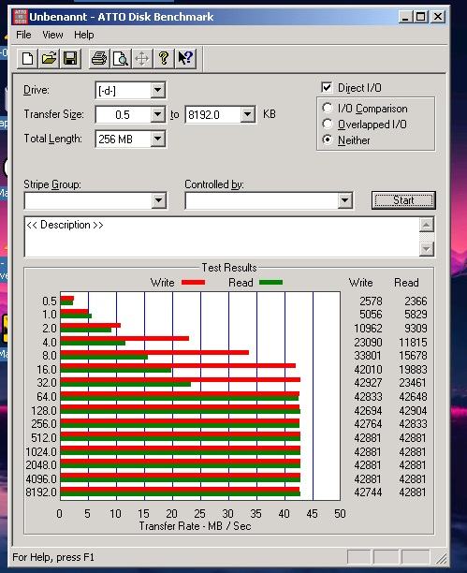Click write value 23090
The image size is (467, 573).
368,343
